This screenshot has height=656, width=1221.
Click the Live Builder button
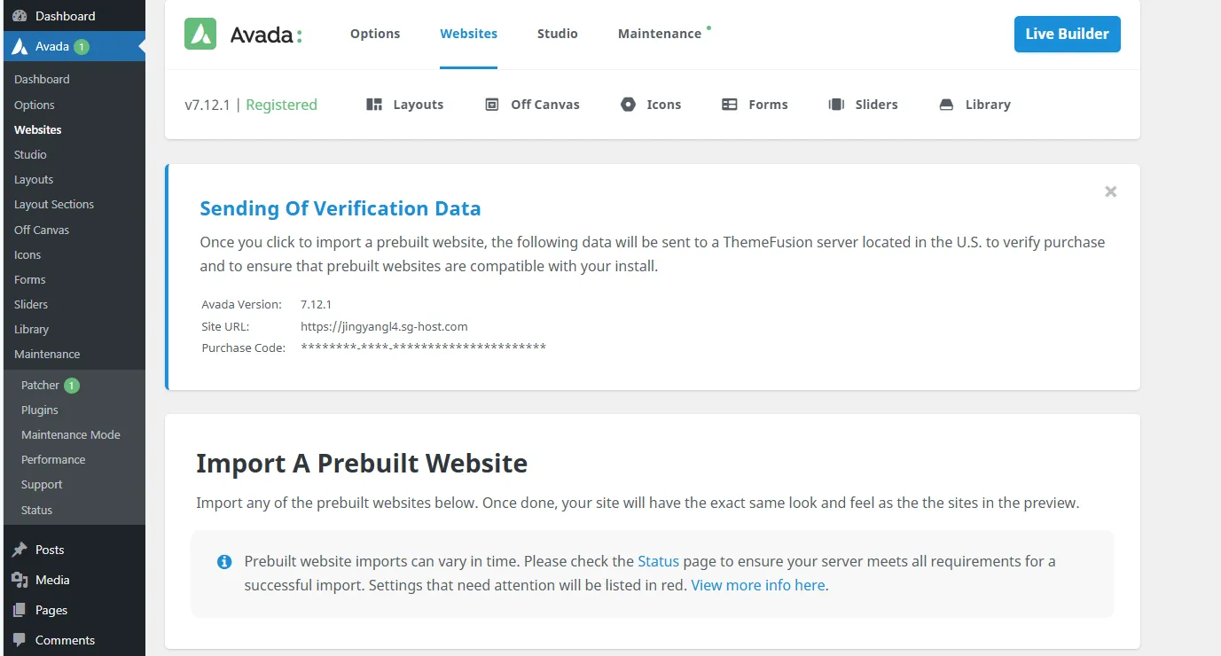pos(1067,34)
